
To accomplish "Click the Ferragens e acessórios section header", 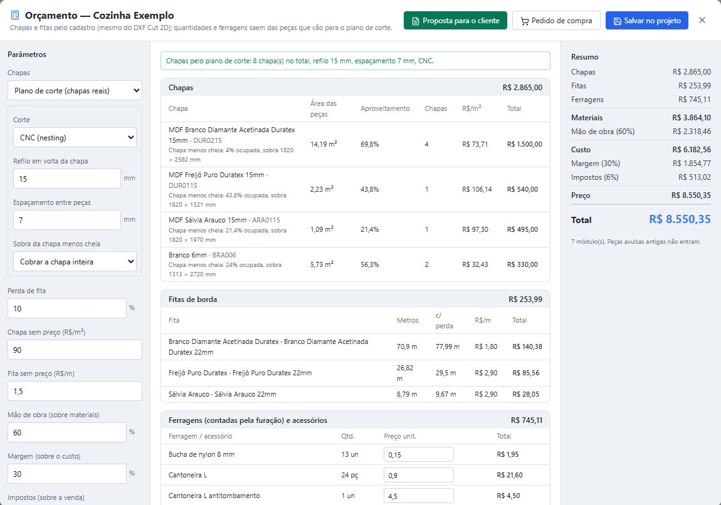I will click(355, 420).
